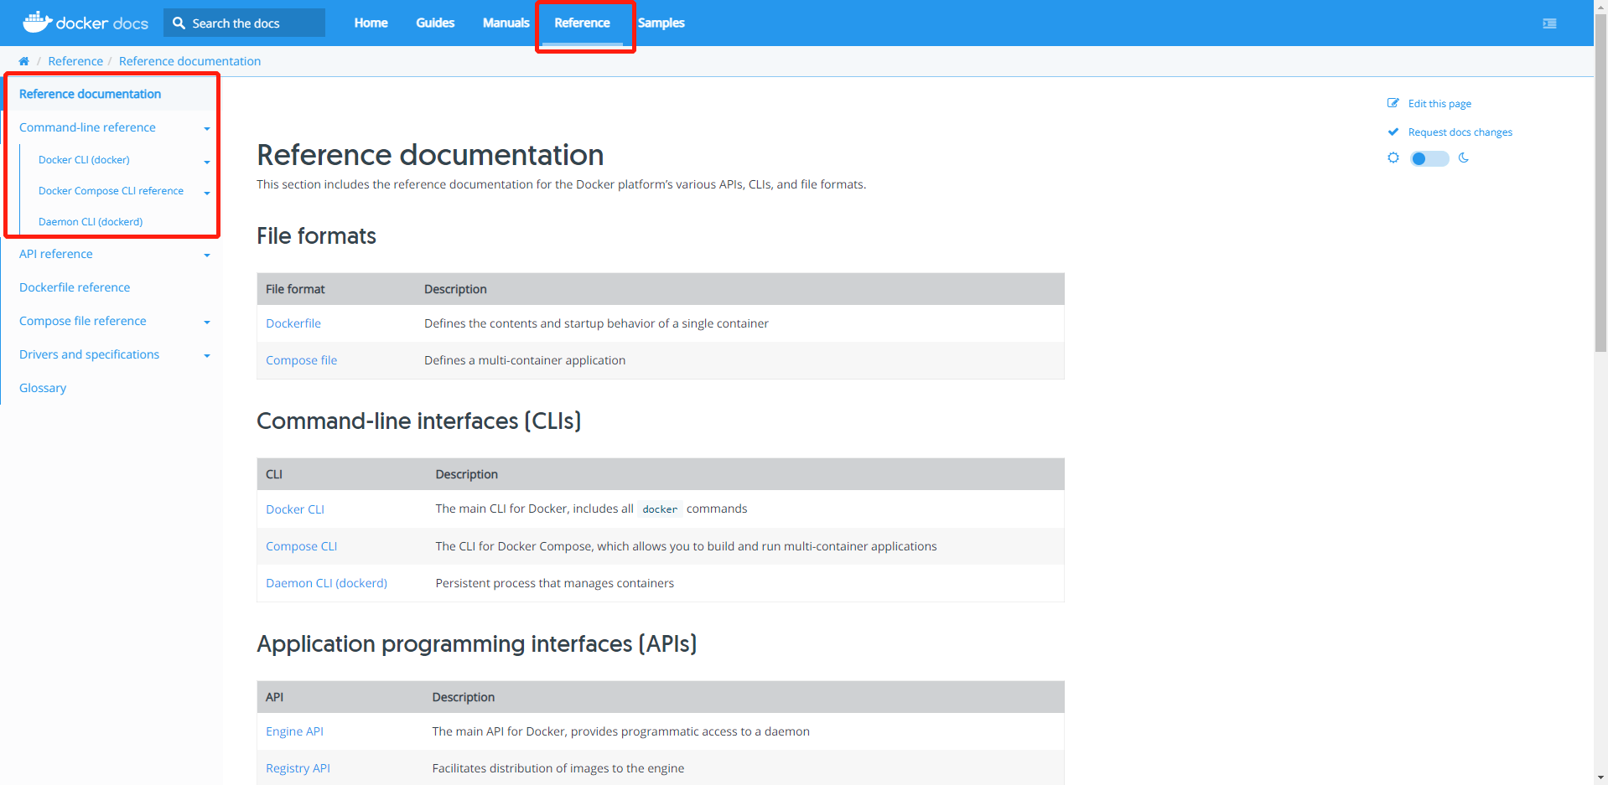
Task: Open Docker CLI (docker) sidebar item
Action: pos(84,159)
